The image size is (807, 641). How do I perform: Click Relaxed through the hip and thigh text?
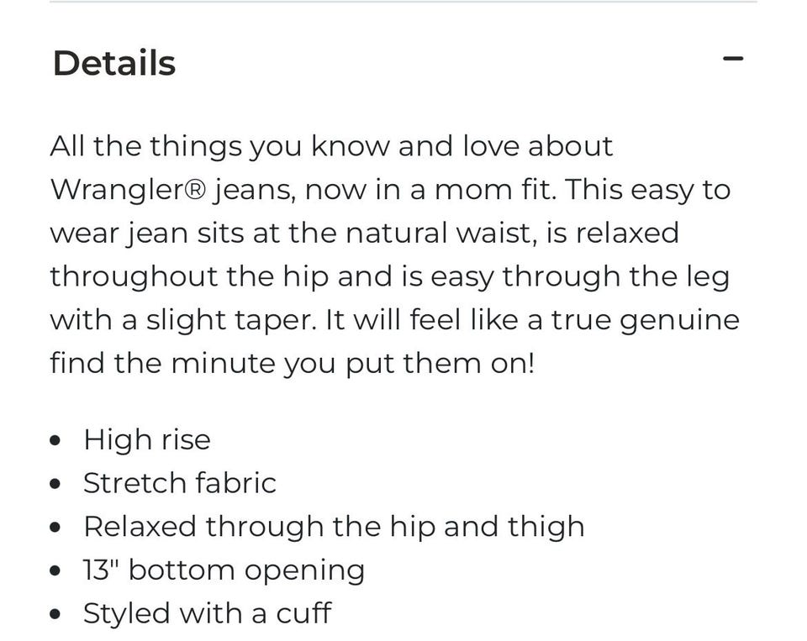pyautogui.click(x=334, y=527)
